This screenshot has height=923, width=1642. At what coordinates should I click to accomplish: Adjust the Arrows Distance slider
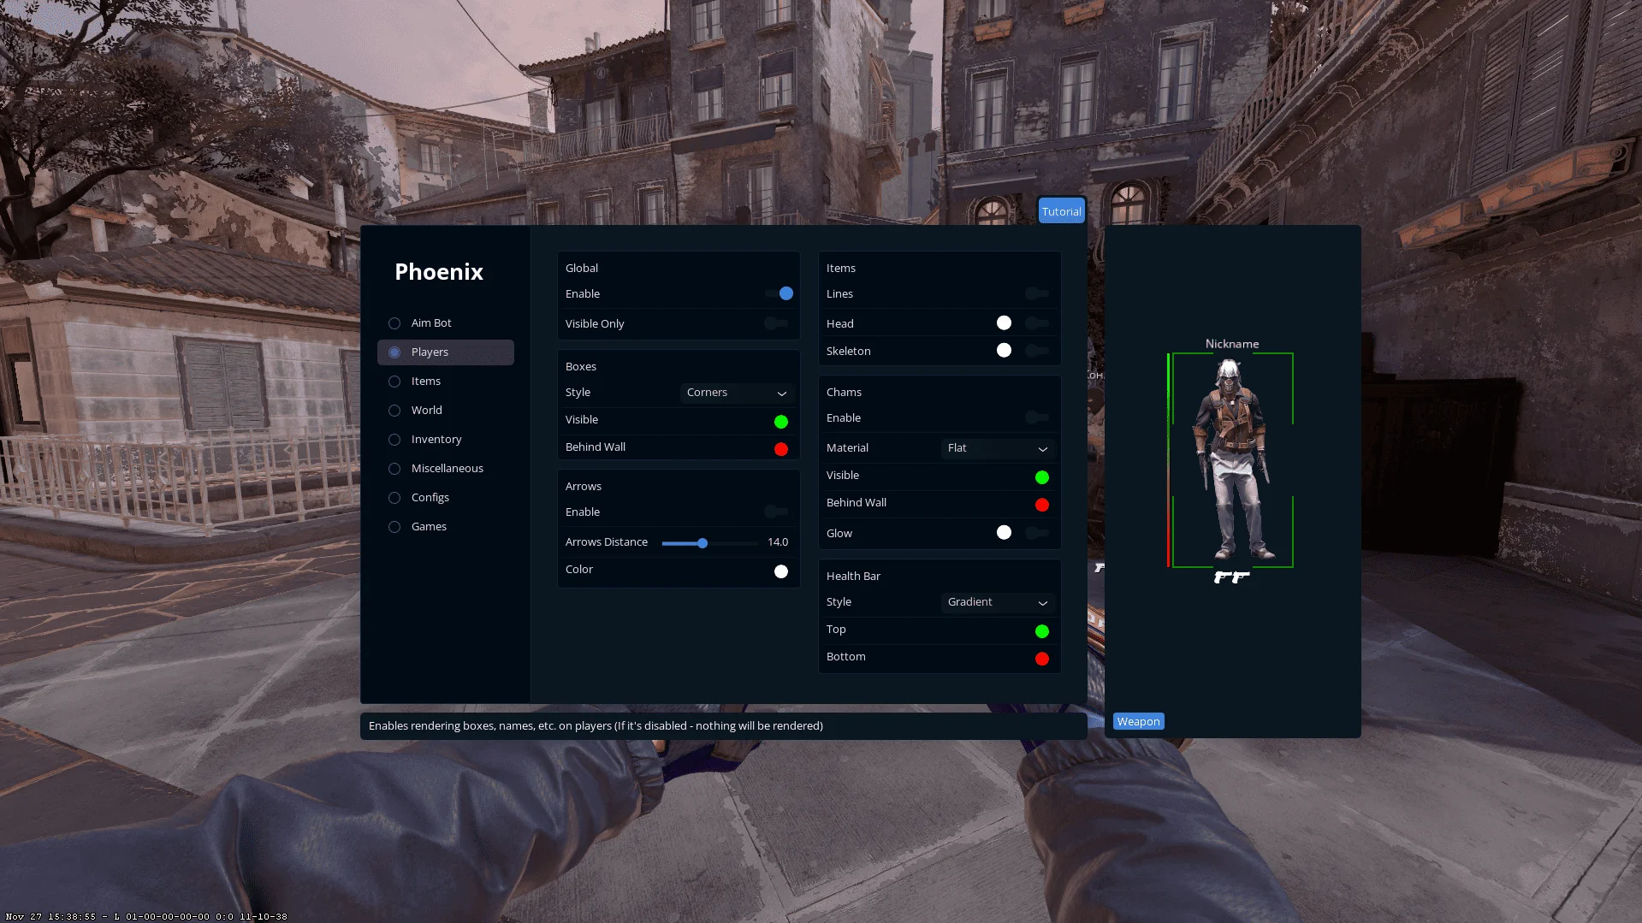coord(702,542)
